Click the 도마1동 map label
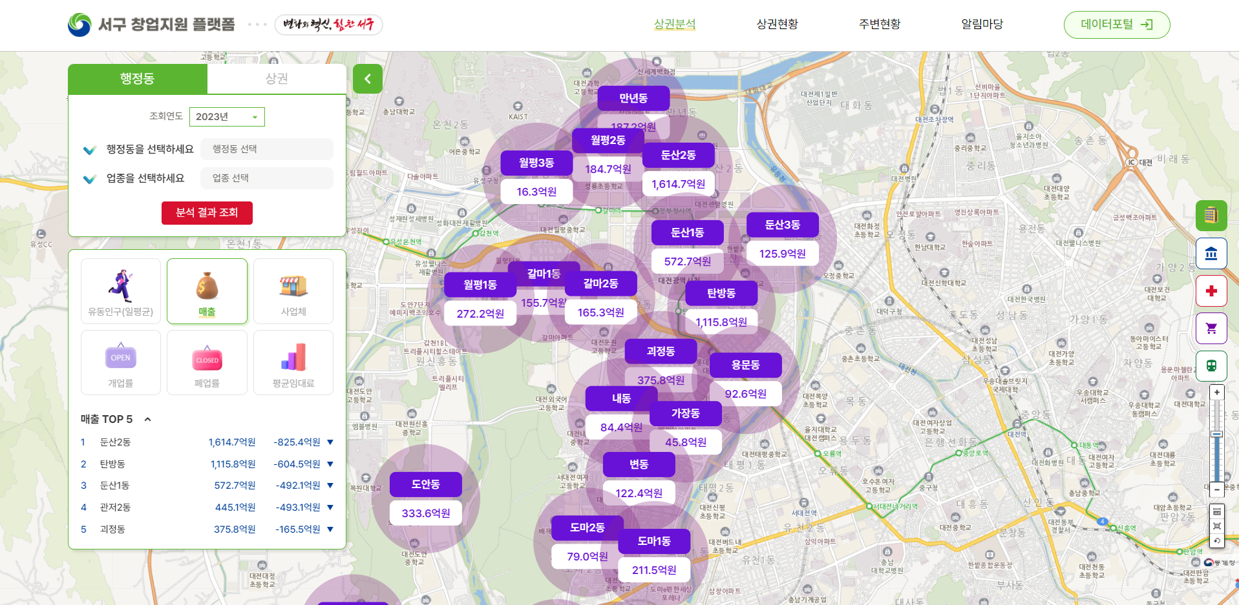The image size is (1239, 605). pyautogui.click(x=654, y=541)
